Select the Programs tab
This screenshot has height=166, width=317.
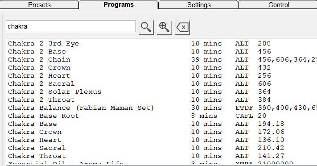(119, 4)
